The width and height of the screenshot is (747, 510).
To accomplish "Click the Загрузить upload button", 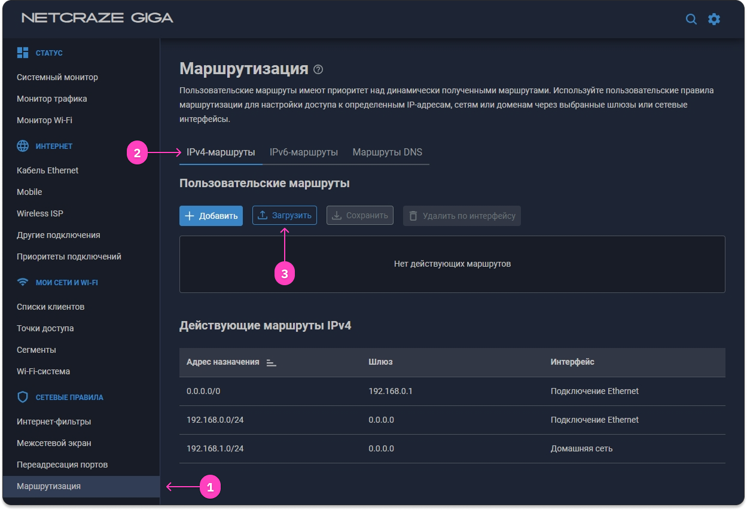I will click(x=285, y=215).
